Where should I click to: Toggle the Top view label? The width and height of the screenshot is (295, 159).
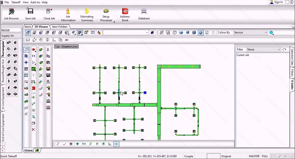point(57,47)
